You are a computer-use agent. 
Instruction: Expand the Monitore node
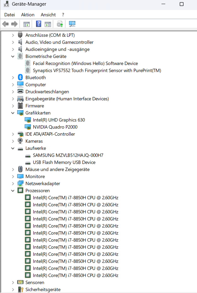tap(13, 176)
